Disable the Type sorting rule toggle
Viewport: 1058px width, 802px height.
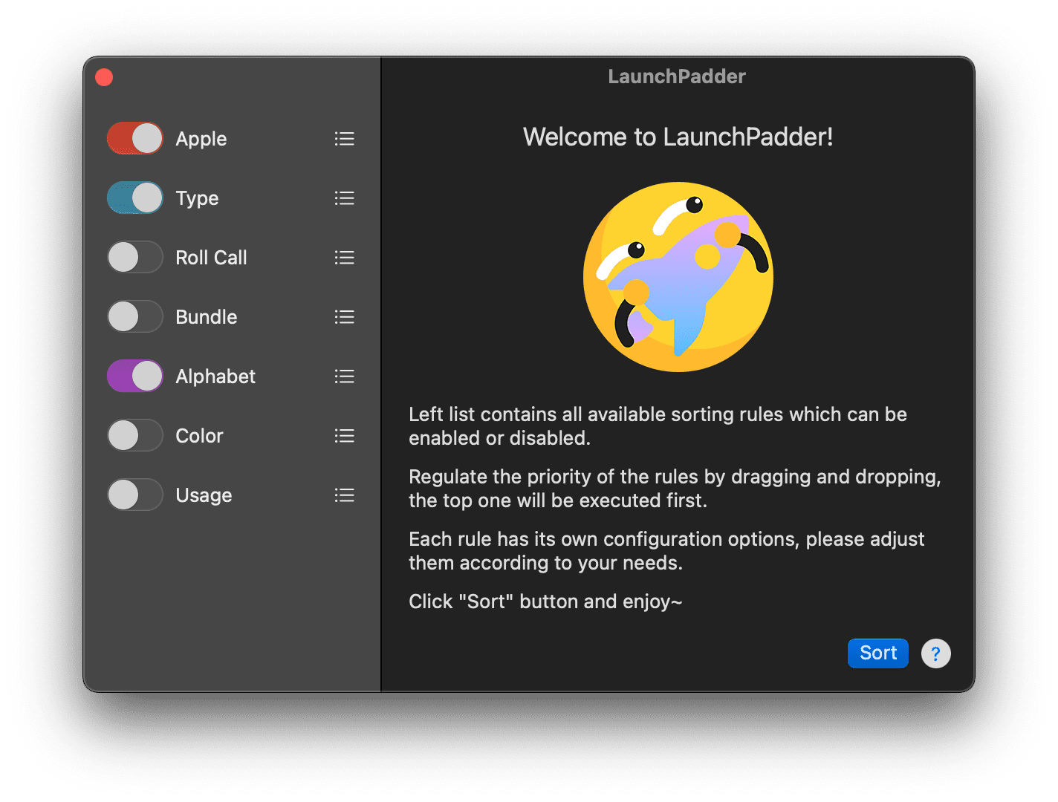[135, 198]
